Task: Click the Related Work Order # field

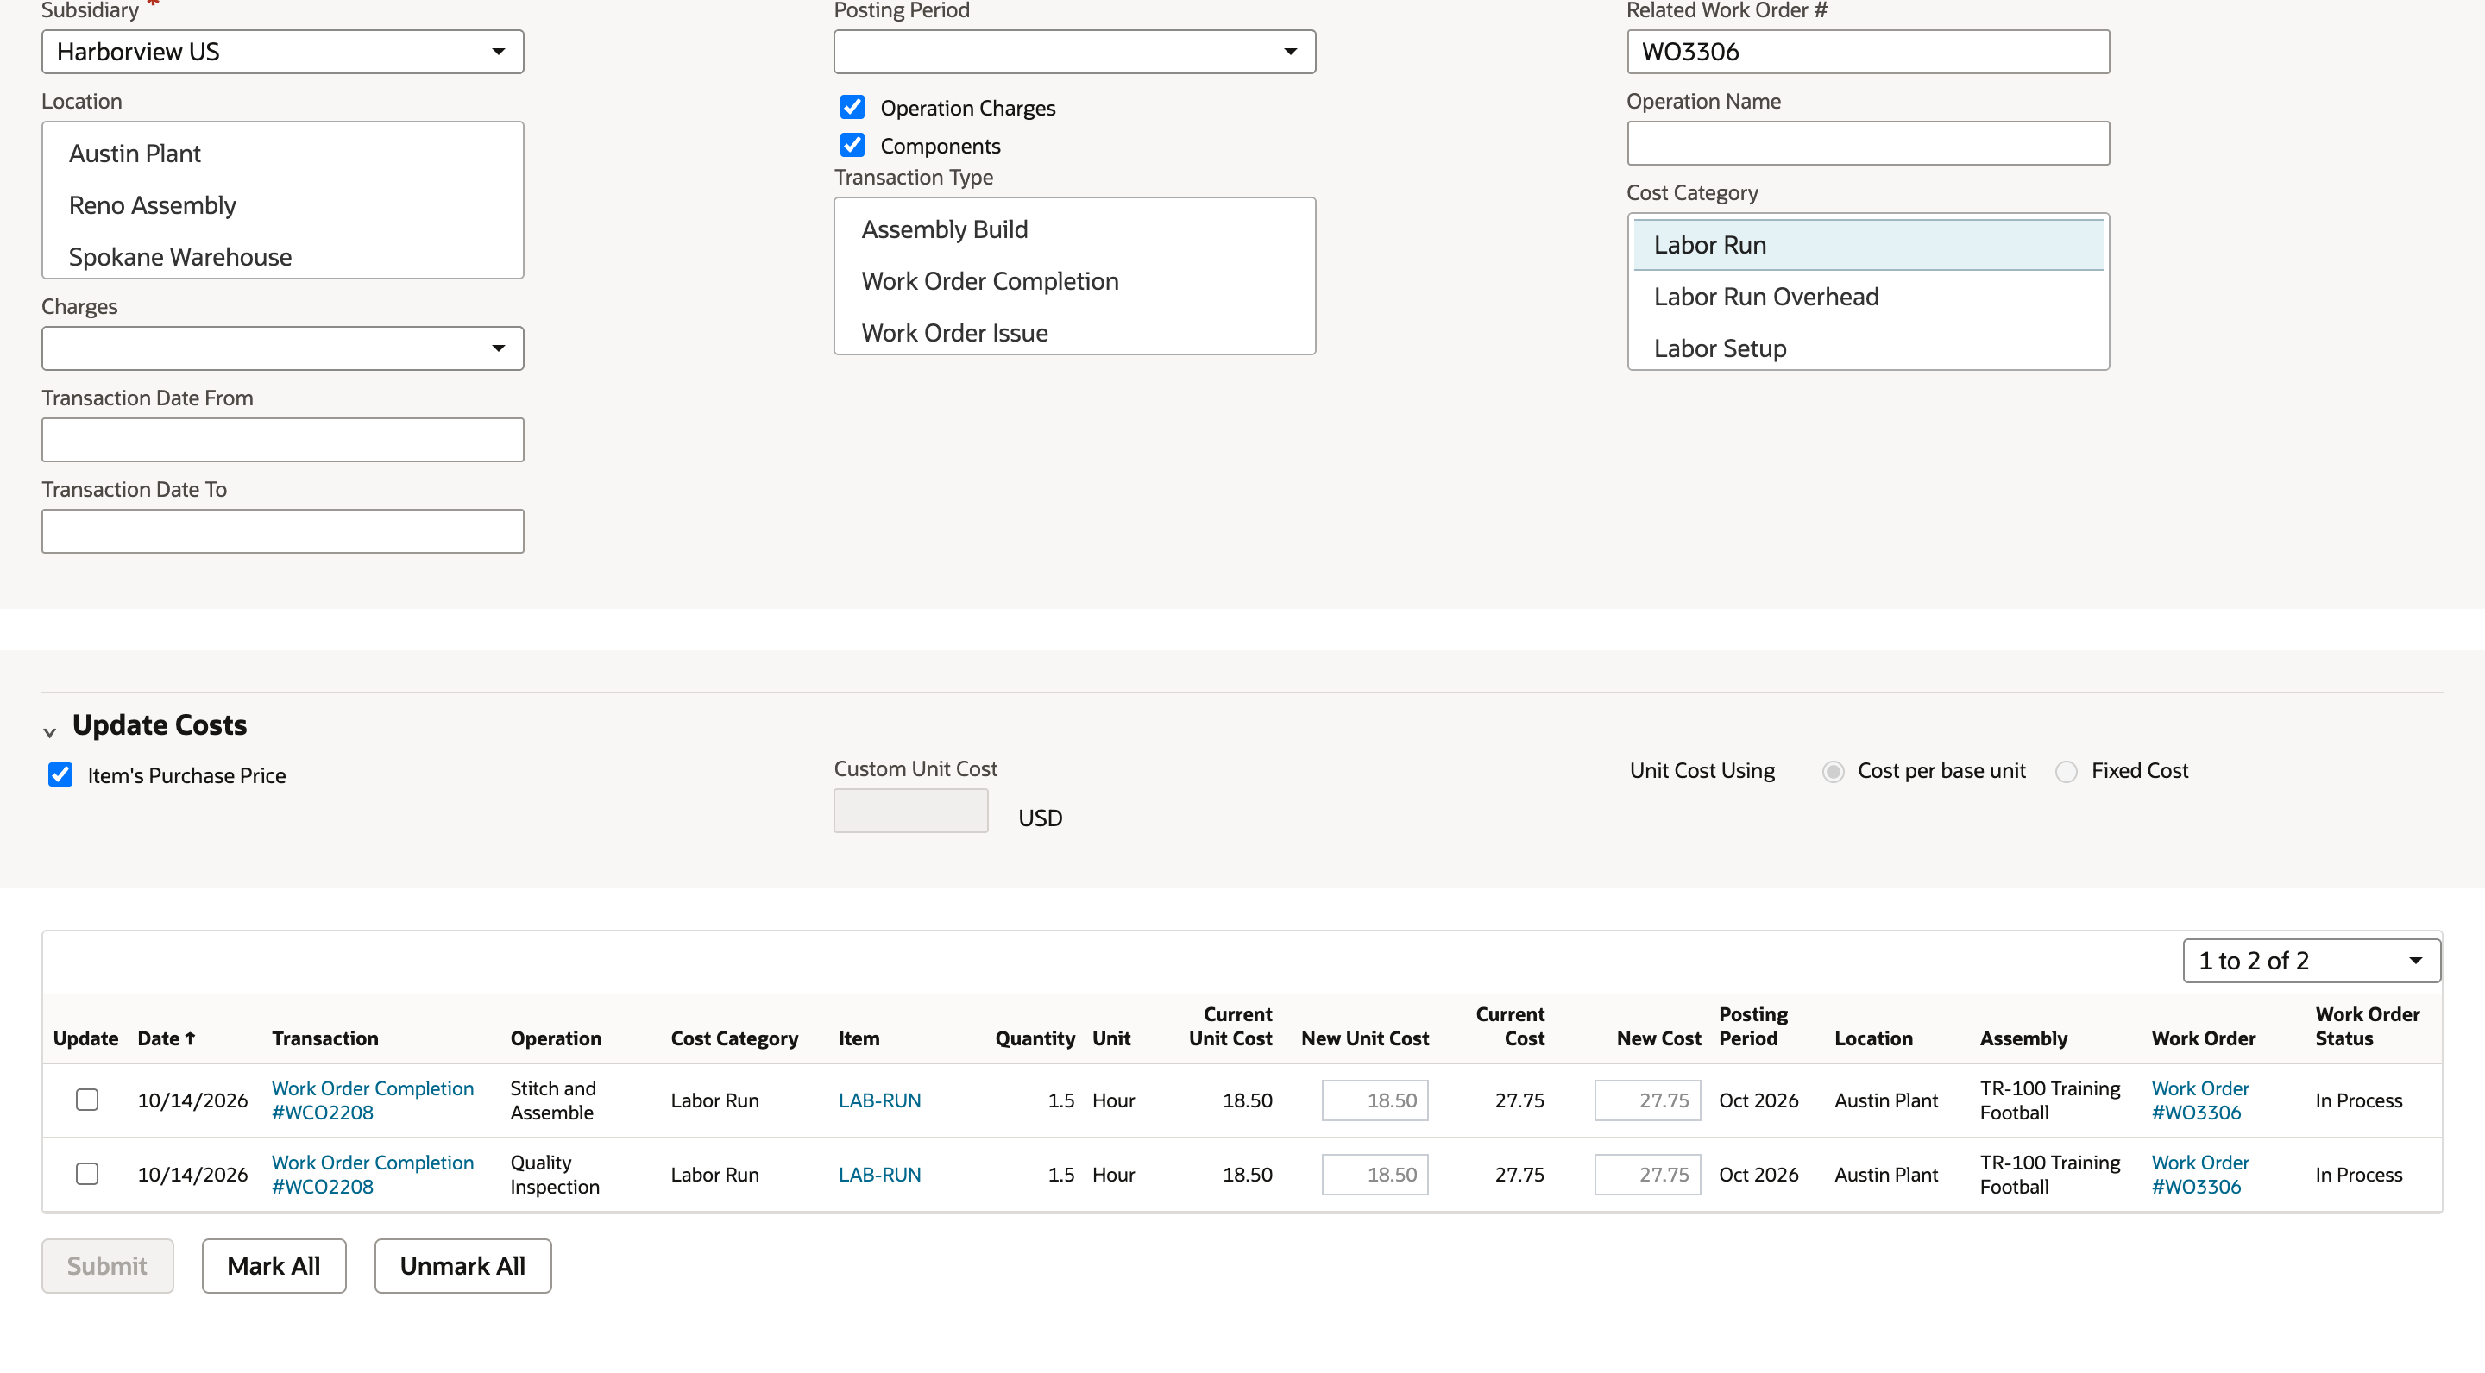Action: [1867, 52]
